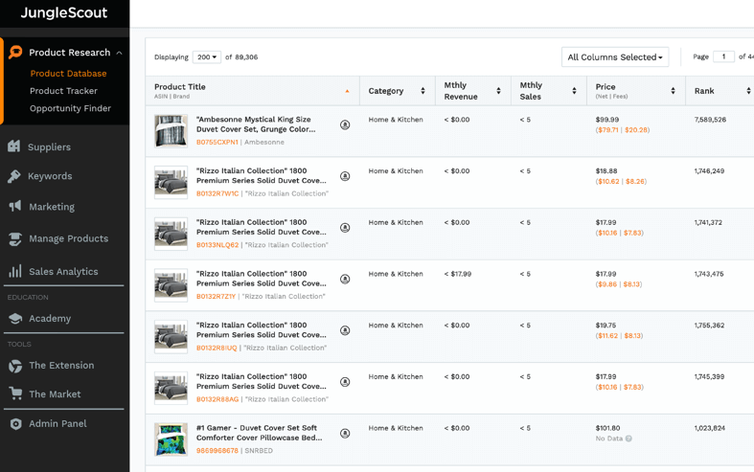
Task: Click the Keywords key icon
Action: pos(14,176)
